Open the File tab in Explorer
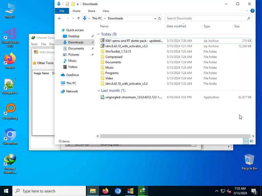The height and width of the screenshot is (196, 262). (62, 11)
